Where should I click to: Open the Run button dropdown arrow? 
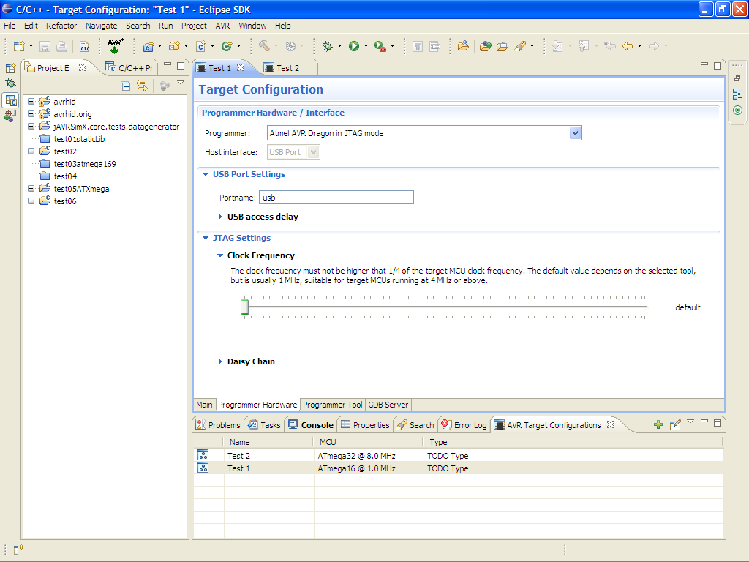pyautogui.click(x=366, y=46)
